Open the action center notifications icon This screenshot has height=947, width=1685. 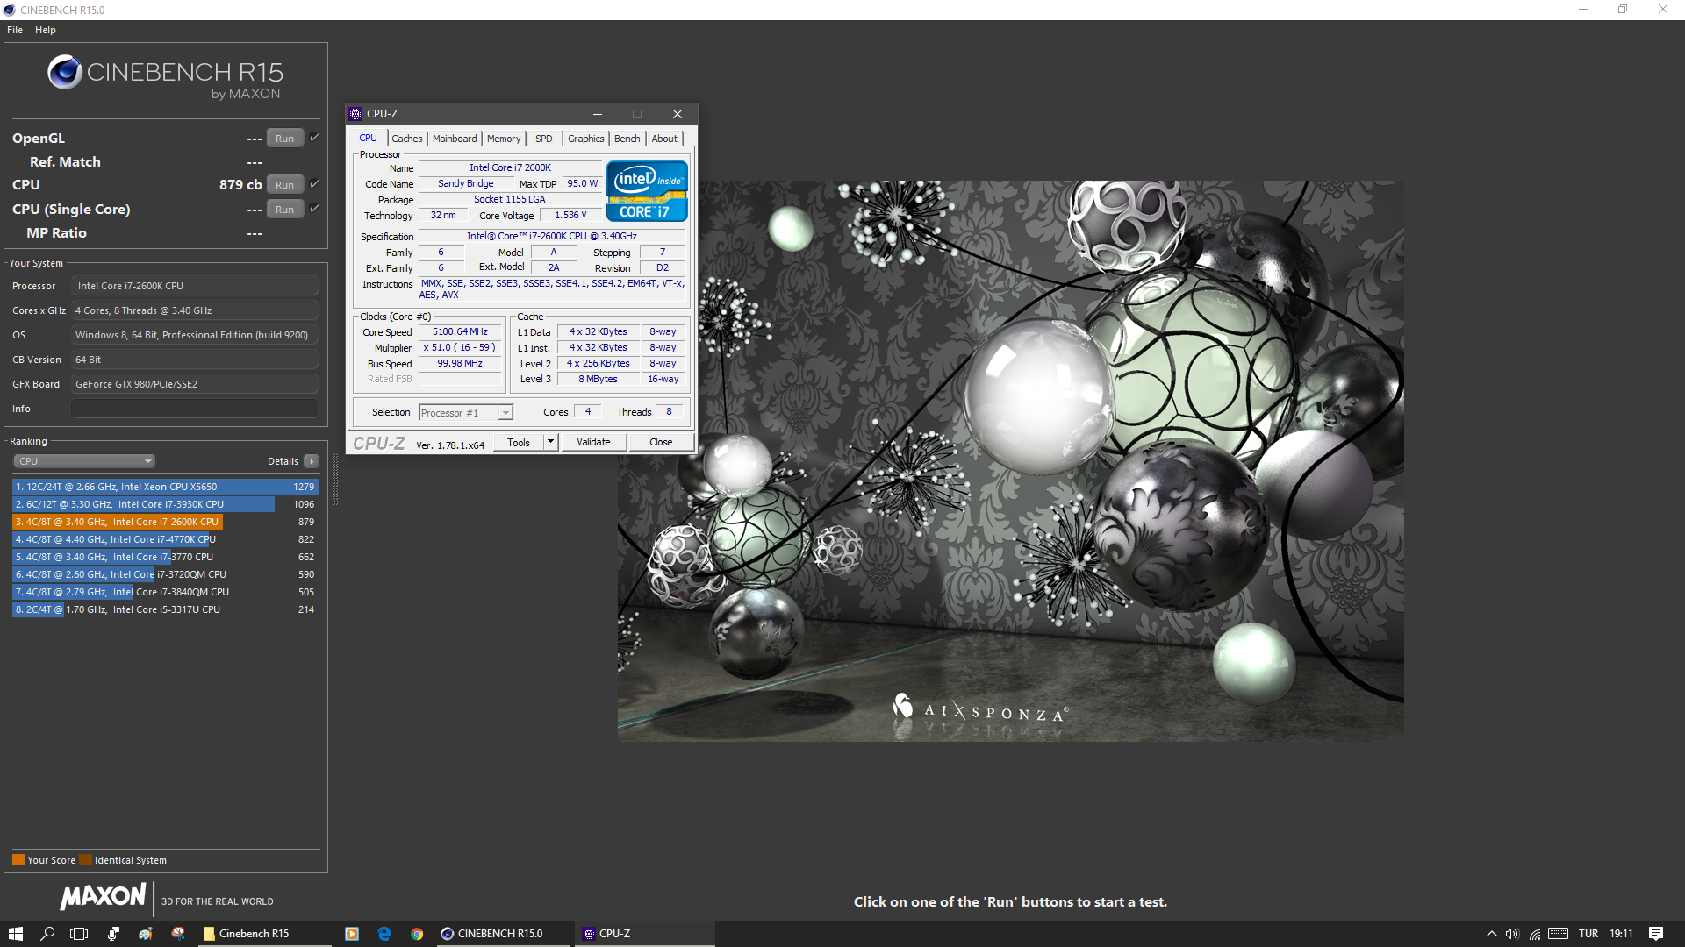[x=1655, y=934]
